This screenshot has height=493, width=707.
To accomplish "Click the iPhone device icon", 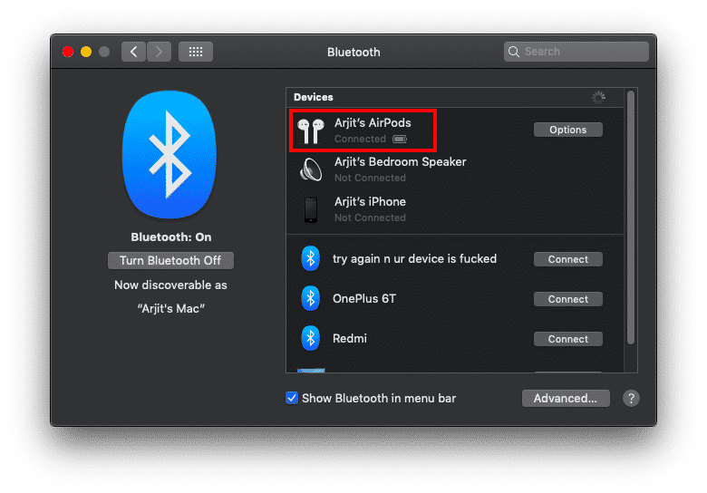I will coord(311,209).
